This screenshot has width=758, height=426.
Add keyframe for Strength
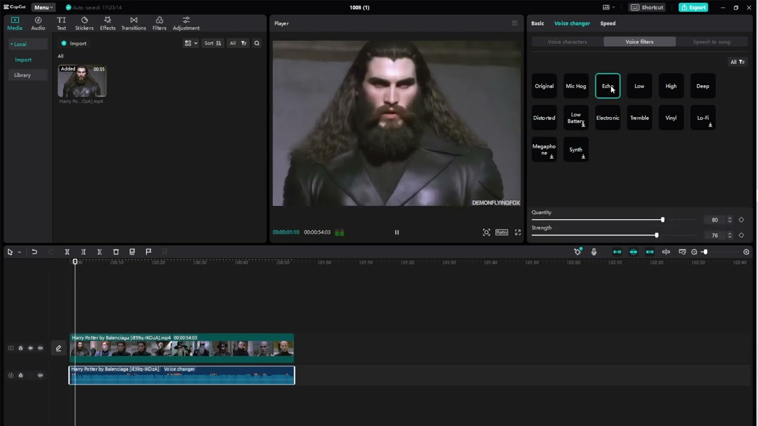[x=741, y=235]
